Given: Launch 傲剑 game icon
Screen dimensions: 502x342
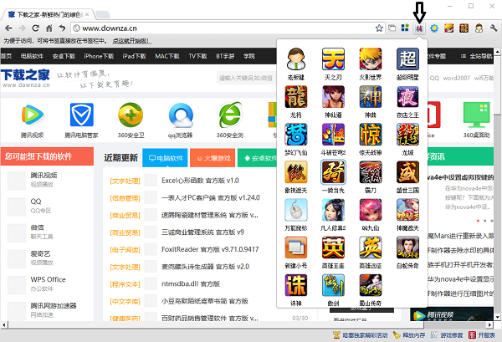Looking at the screenshot, I should click(333, 285).
